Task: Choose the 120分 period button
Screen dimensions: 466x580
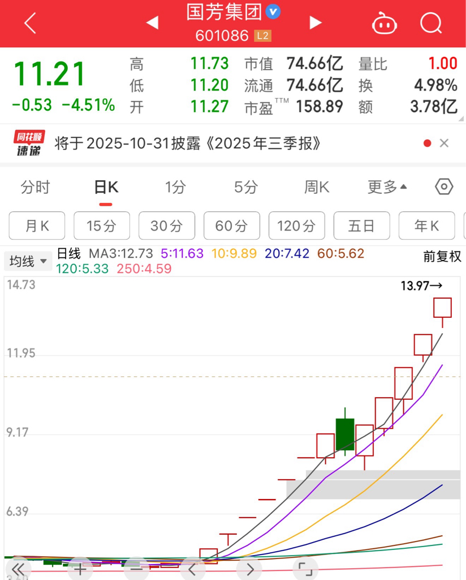Action: coord(296,225)
